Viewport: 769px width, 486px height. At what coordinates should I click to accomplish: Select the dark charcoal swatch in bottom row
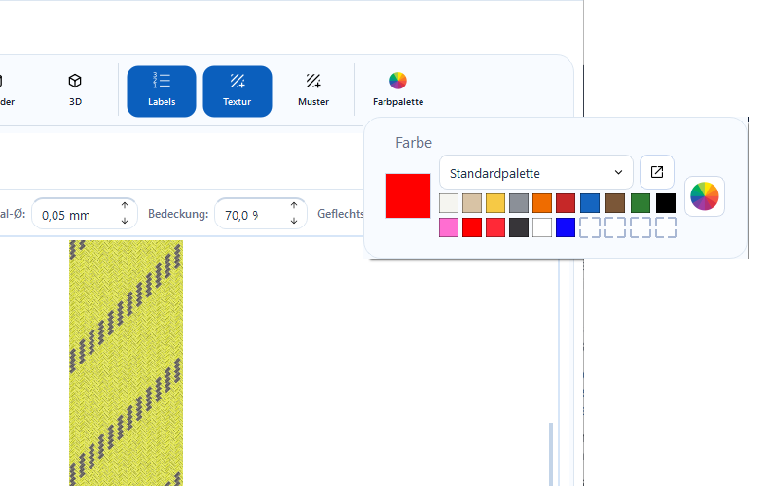[519, 227]
